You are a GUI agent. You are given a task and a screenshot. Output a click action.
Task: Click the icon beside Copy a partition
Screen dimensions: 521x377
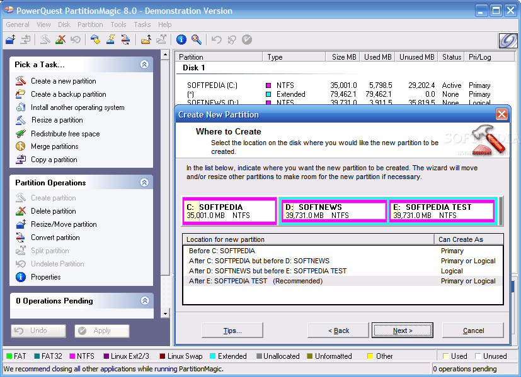click(21, 160)
